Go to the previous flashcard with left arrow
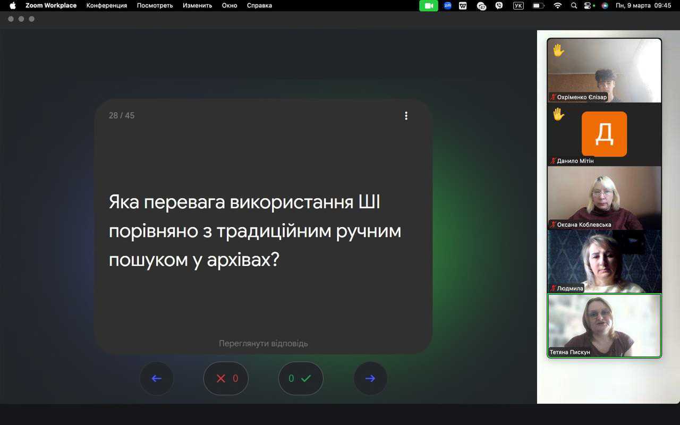The height and width of the screenshot is (425, 680). (x=156, y=378)
